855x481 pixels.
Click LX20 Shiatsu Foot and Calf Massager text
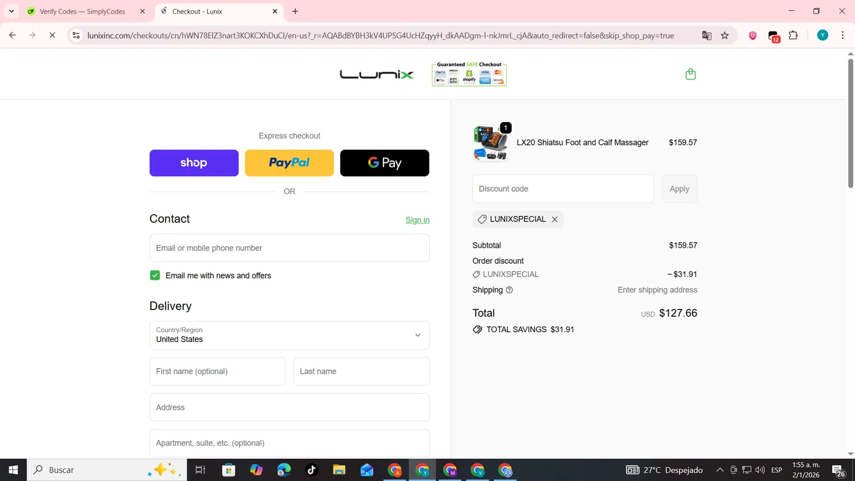(583, 142)
